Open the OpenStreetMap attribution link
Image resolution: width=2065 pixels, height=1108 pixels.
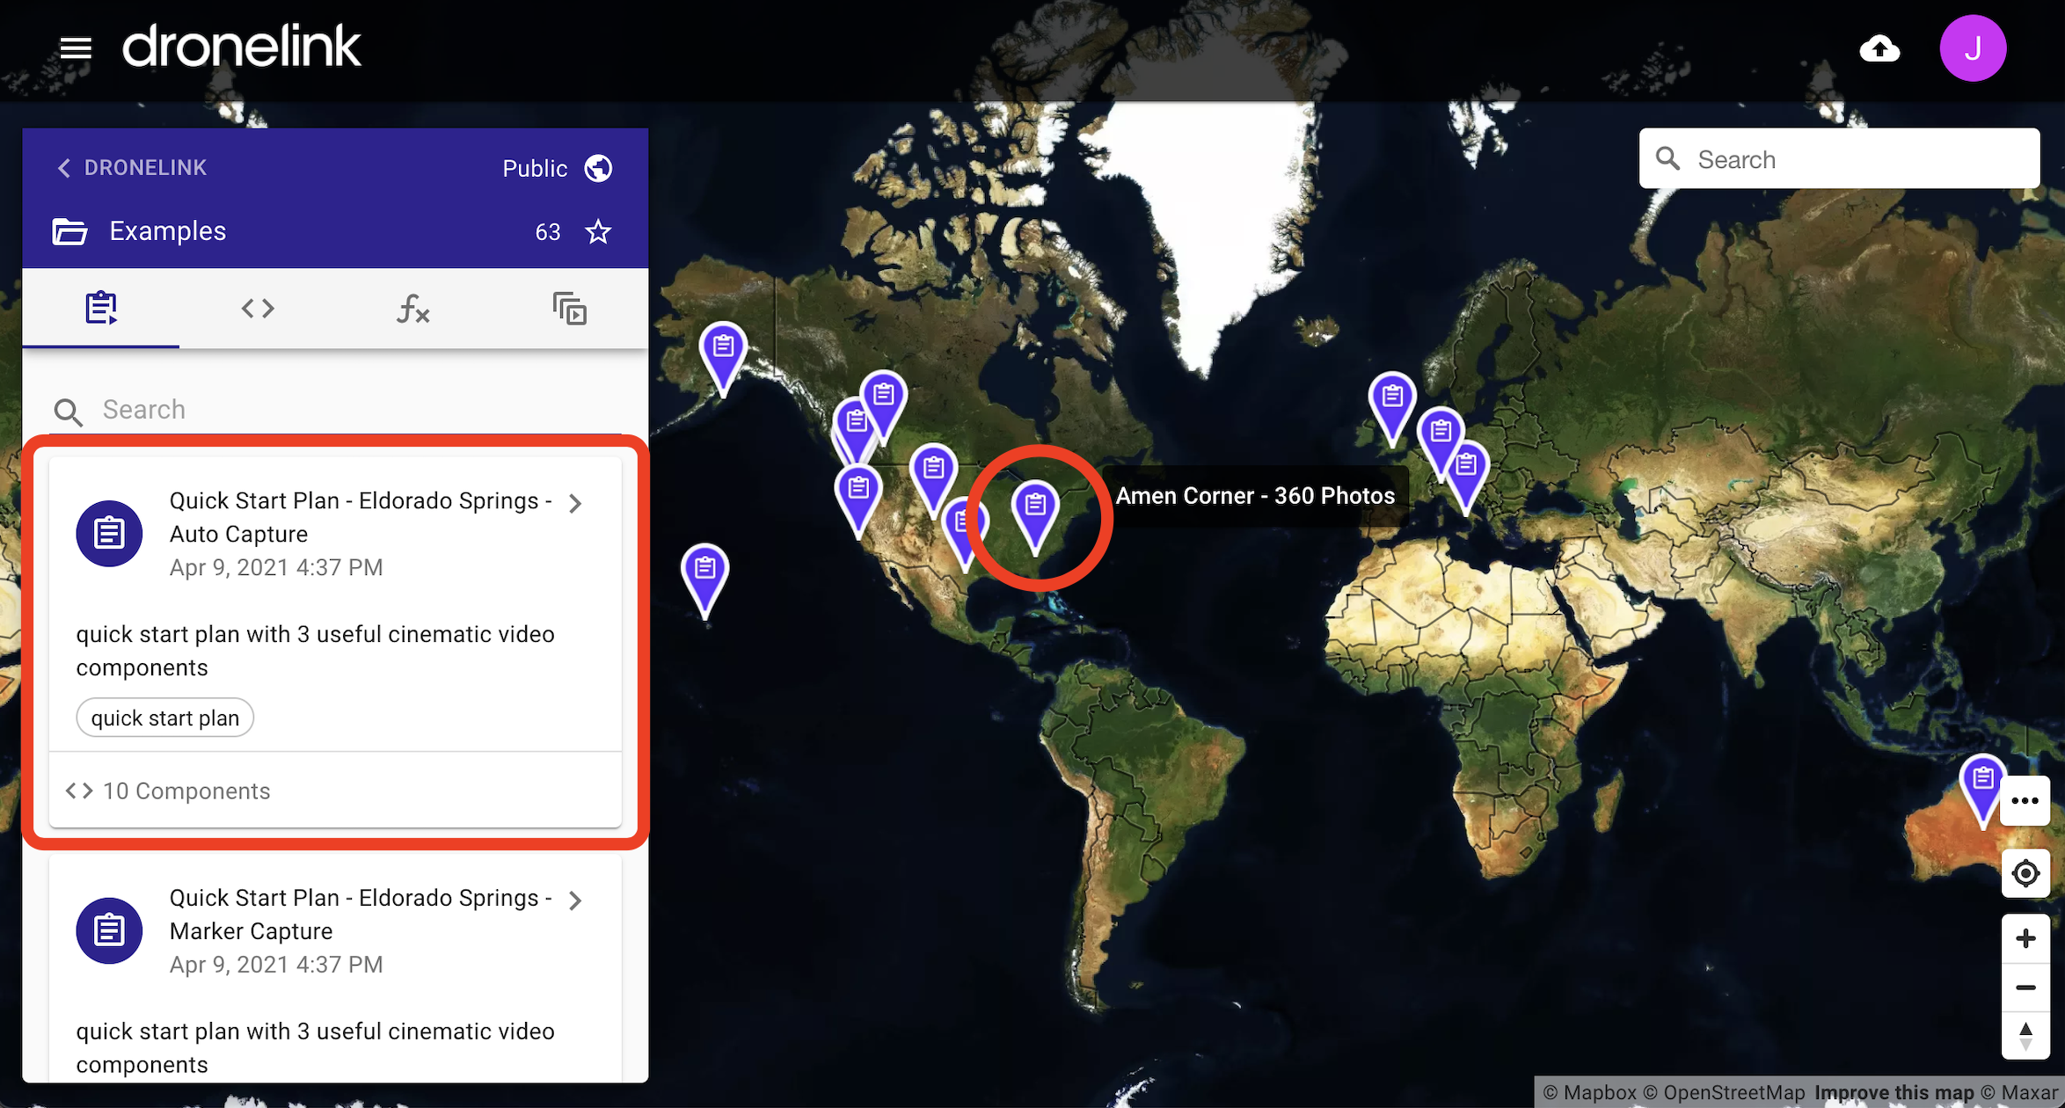point(1723,1092)
